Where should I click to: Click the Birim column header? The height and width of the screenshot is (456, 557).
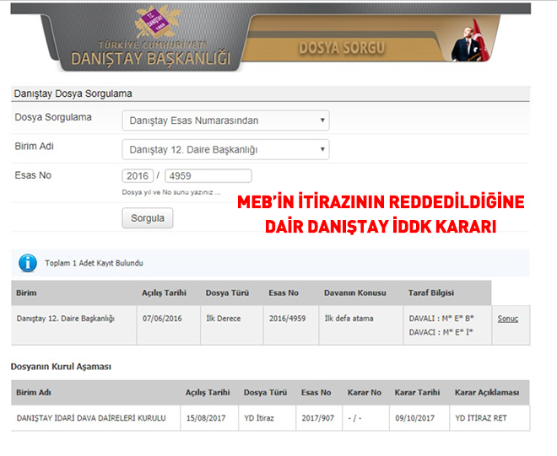26,292
